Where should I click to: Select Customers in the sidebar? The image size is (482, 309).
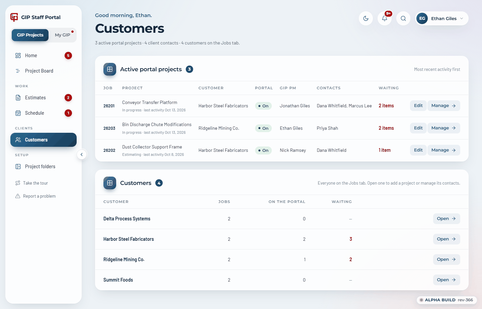44,140
